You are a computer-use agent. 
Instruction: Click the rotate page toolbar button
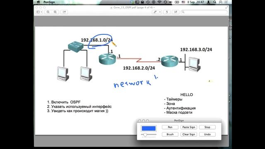coord(167,12)
